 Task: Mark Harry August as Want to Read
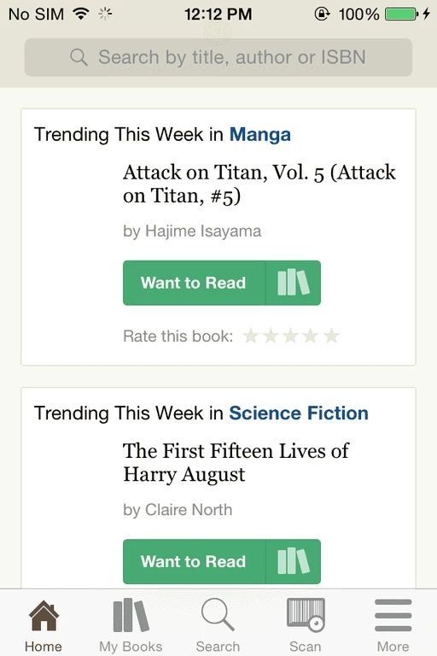194,561
